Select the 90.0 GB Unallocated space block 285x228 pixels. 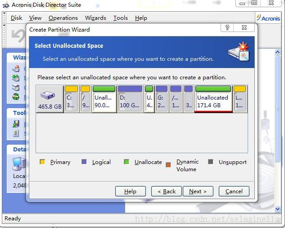tap(104, 99)
